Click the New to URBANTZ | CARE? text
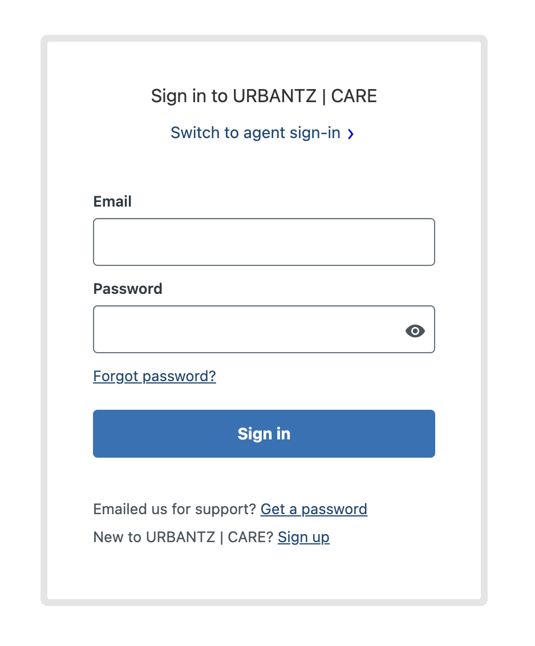Viewport: 535px width, 646px height. (183, 538)
